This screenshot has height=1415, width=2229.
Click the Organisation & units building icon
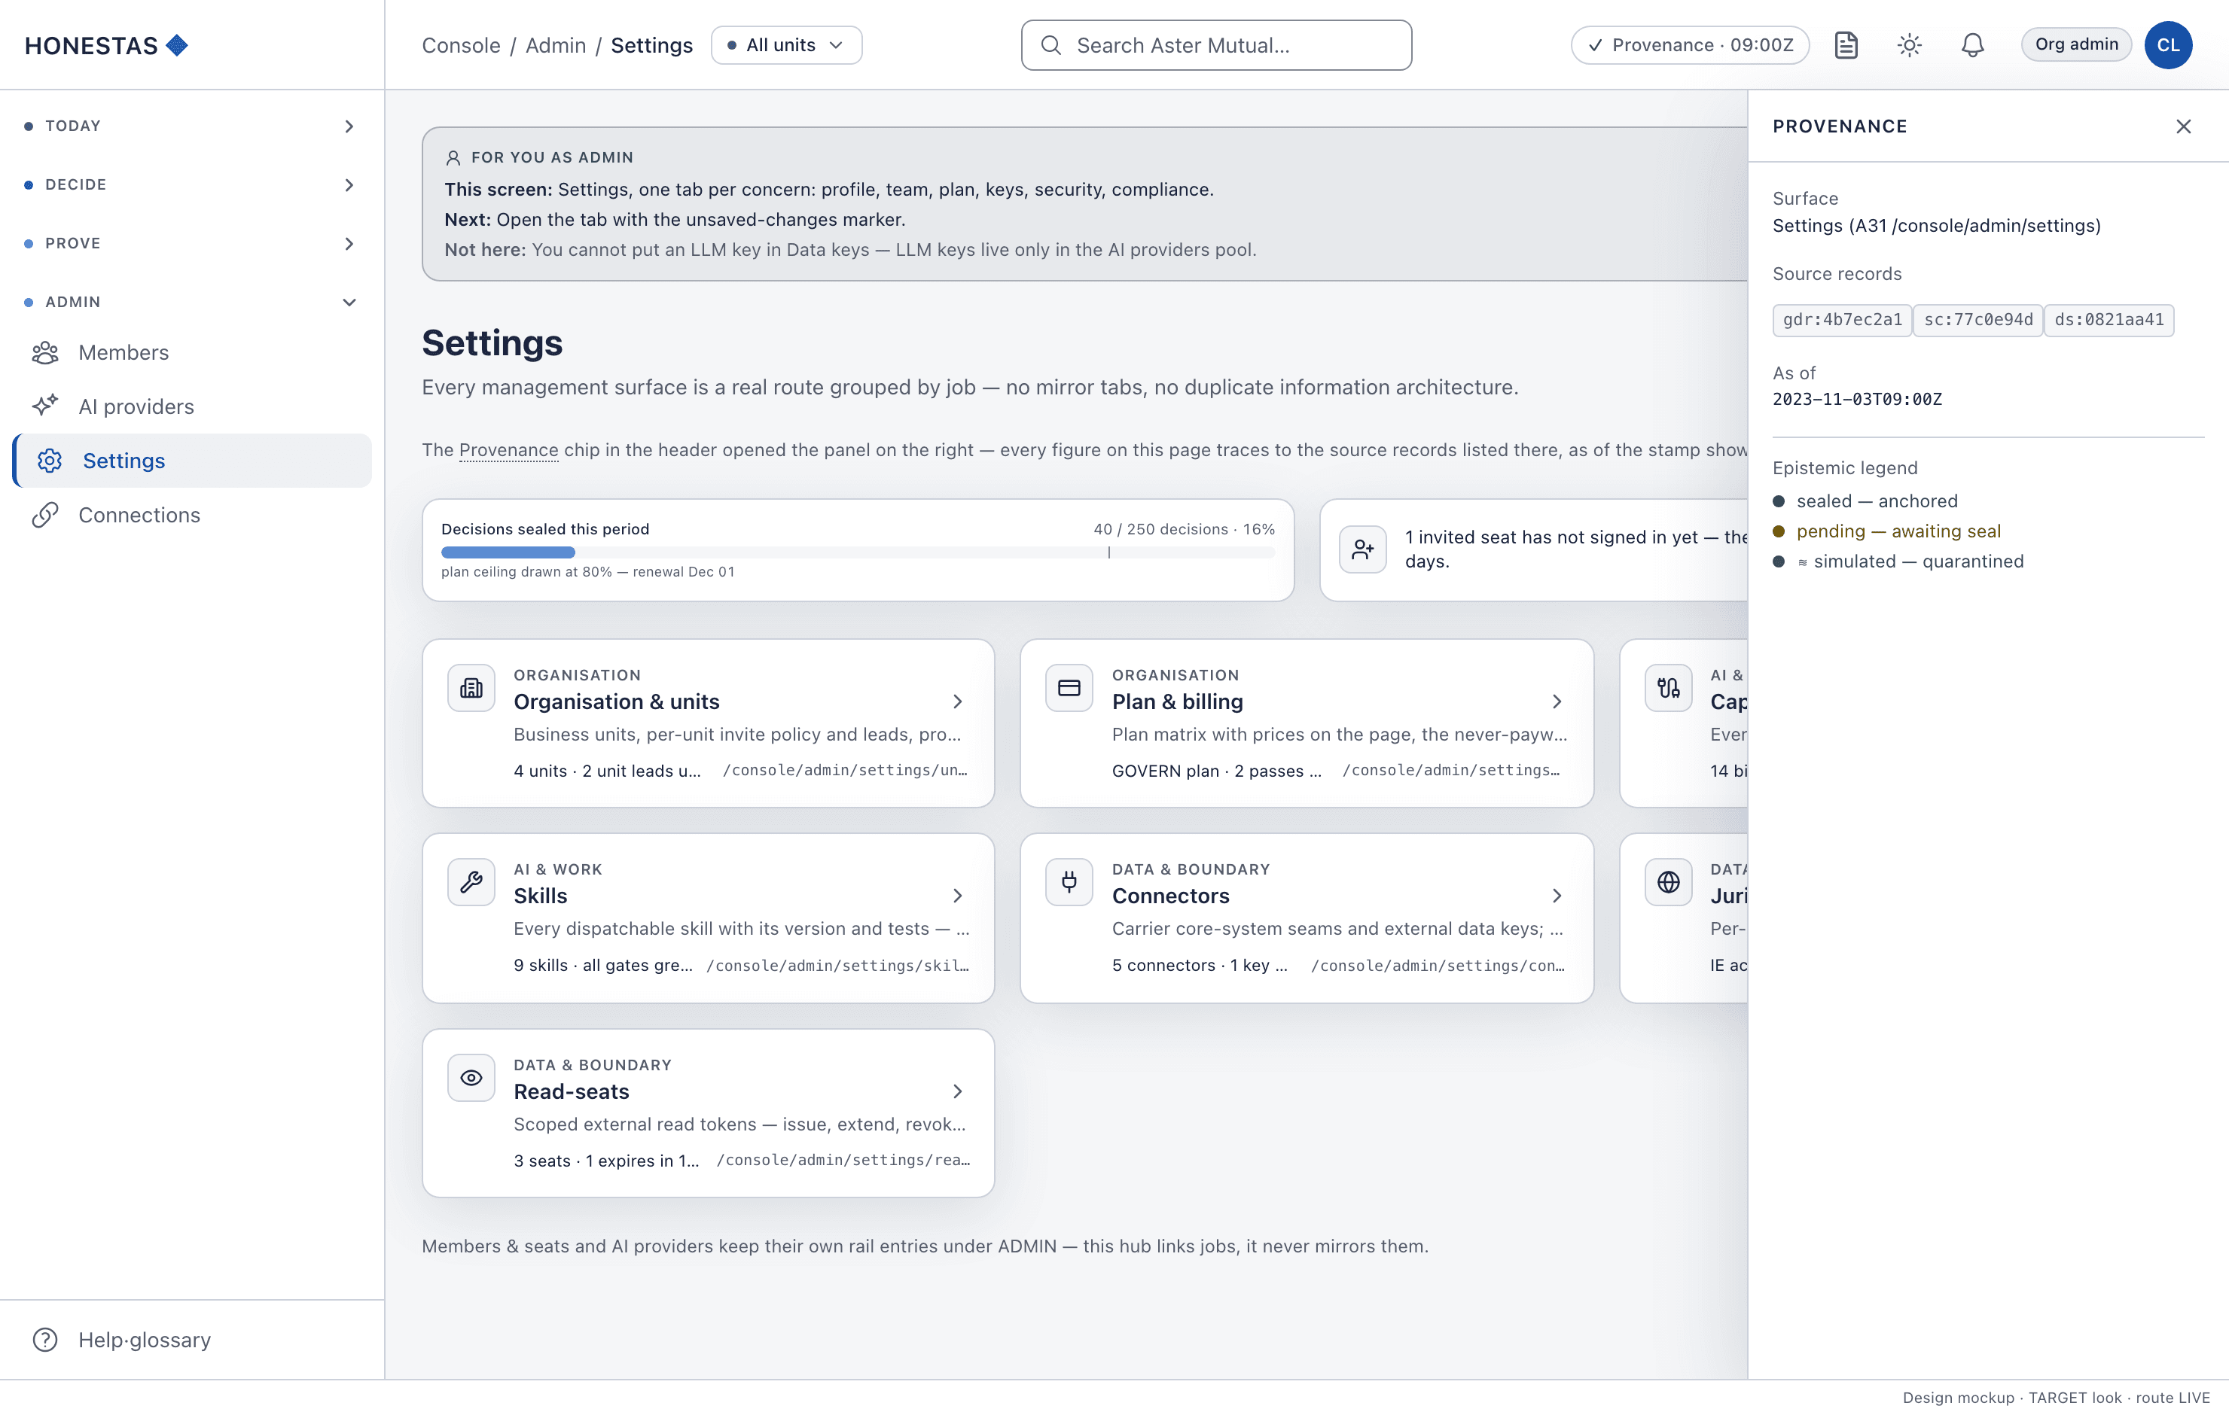[471, 688]
